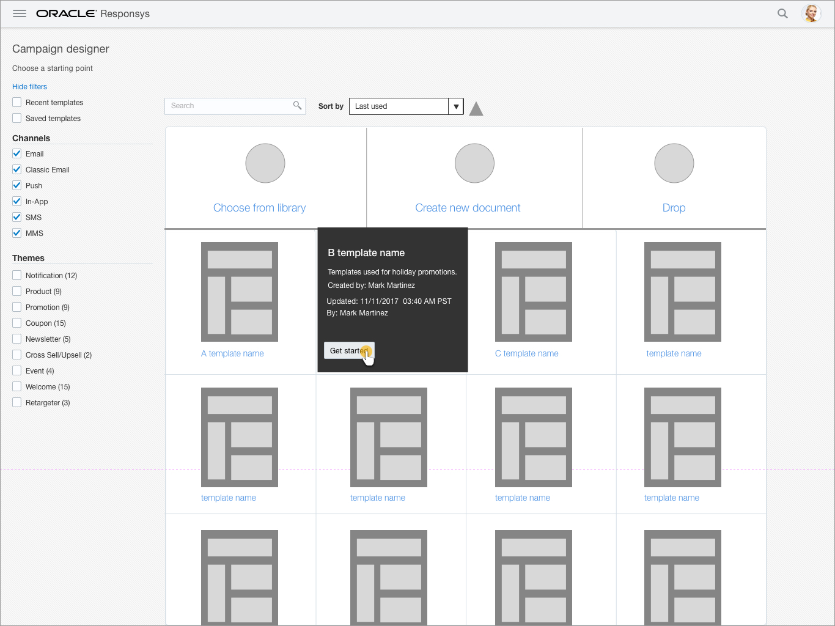Open the A template name link

pos(232,353)
